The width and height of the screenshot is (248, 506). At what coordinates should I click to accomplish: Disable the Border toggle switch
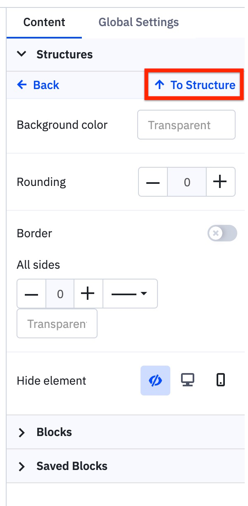pos(222,233)
